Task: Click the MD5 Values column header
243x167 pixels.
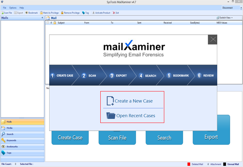Action: (222, 23)
